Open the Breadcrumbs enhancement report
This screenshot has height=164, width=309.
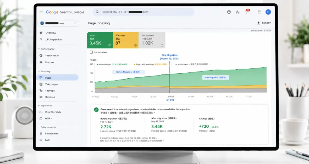point(52,133)
